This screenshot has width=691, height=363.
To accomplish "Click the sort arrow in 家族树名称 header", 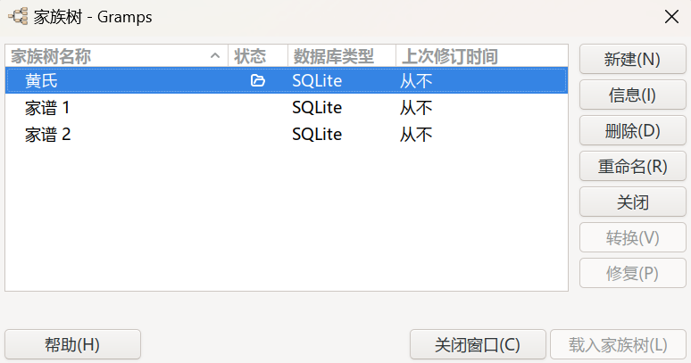I will point(215,56).
